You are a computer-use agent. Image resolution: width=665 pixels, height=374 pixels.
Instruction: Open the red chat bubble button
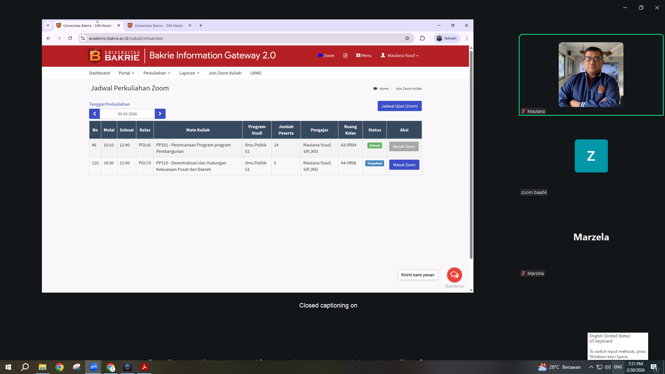point(454,275)
